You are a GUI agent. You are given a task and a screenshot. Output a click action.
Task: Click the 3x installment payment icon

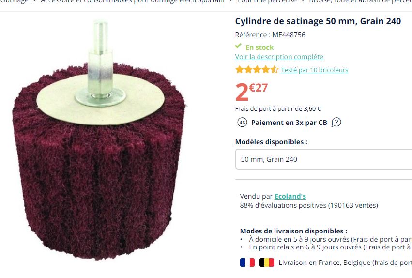pos(242,123)
